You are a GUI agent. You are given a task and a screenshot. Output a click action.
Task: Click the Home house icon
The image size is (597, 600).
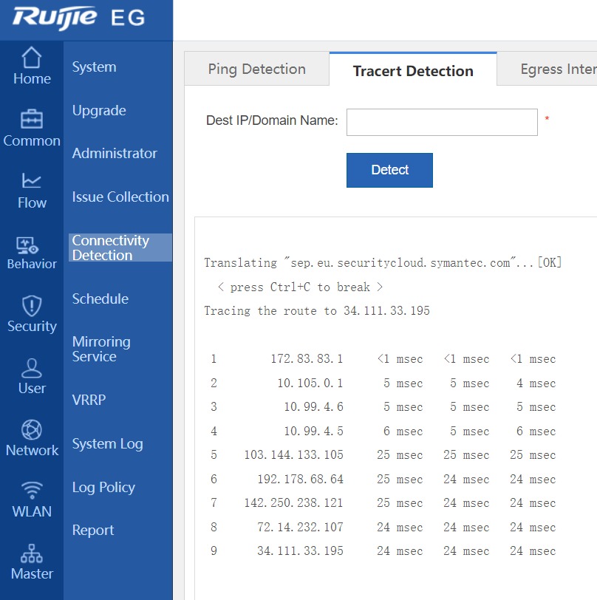[x=31, y=58]
